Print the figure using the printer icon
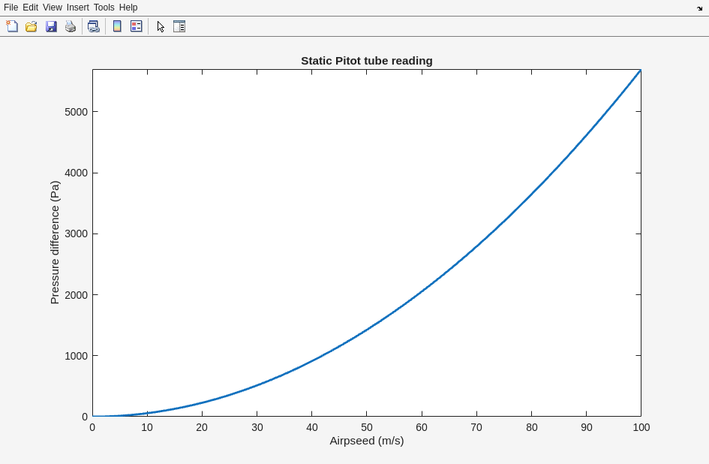Image resolution: width=709 pixels, height=464 pixels. tap(71, 26)
